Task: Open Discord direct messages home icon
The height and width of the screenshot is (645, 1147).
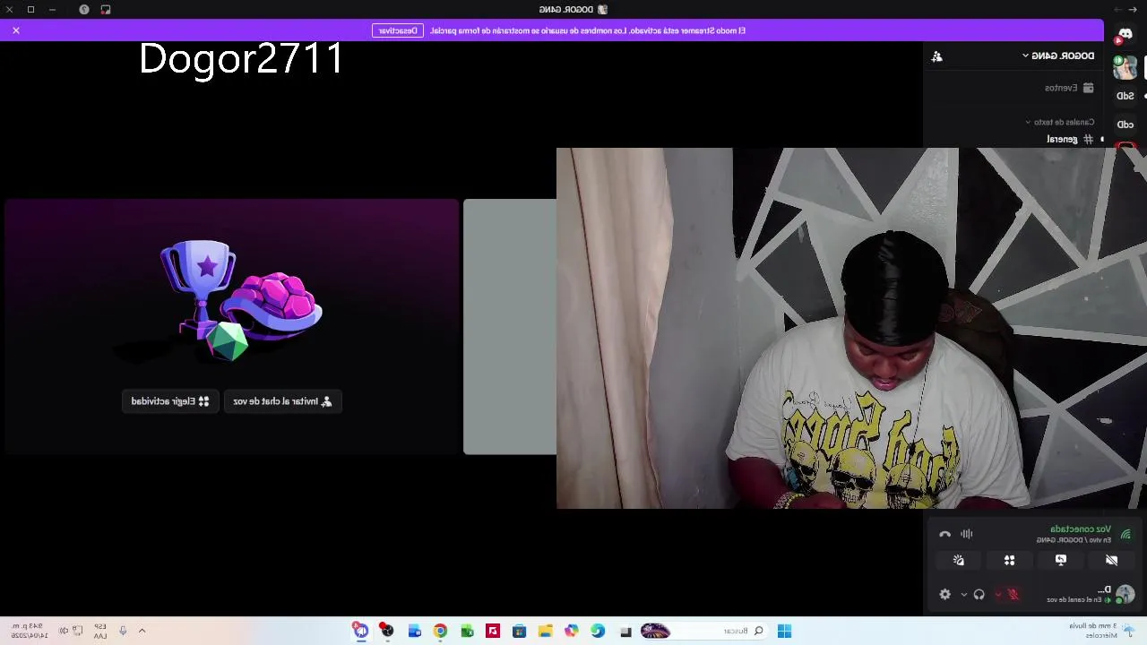Action: click(1125, 35)
